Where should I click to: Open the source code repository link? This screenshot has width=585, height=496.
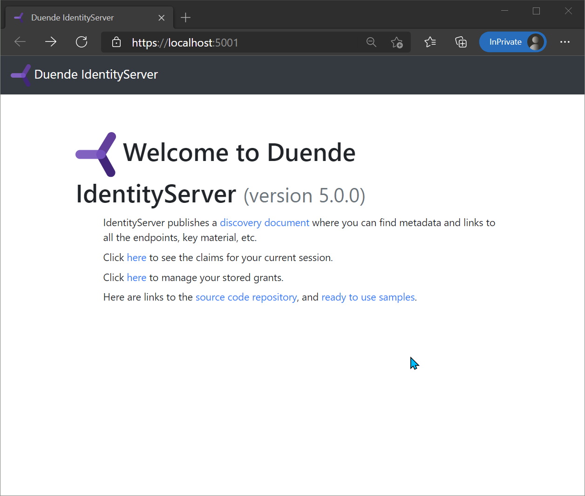(246, 297)
